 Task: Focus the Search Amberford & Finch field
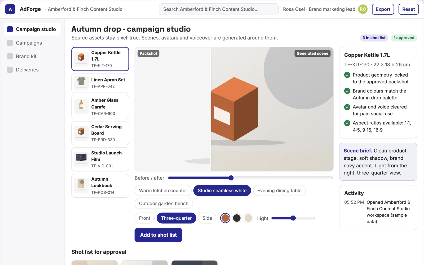(x=219, y=9)
